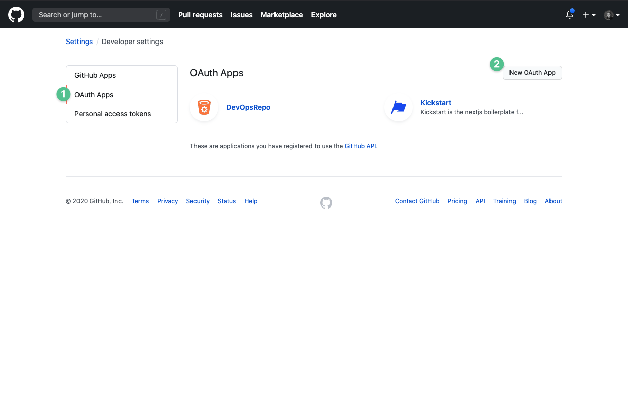Go to Pull requests in top nav
Viewport: 628px width, 413px height.
point(201,15)
